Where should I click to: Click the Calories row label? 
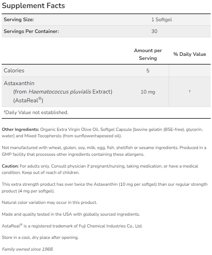[14, 71]
